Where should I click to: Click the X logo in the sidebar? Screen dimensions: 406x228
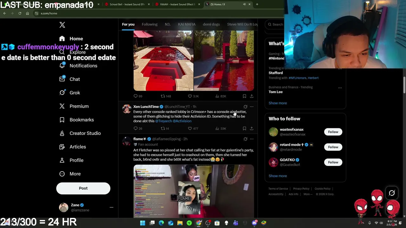(x=62, y=25)
